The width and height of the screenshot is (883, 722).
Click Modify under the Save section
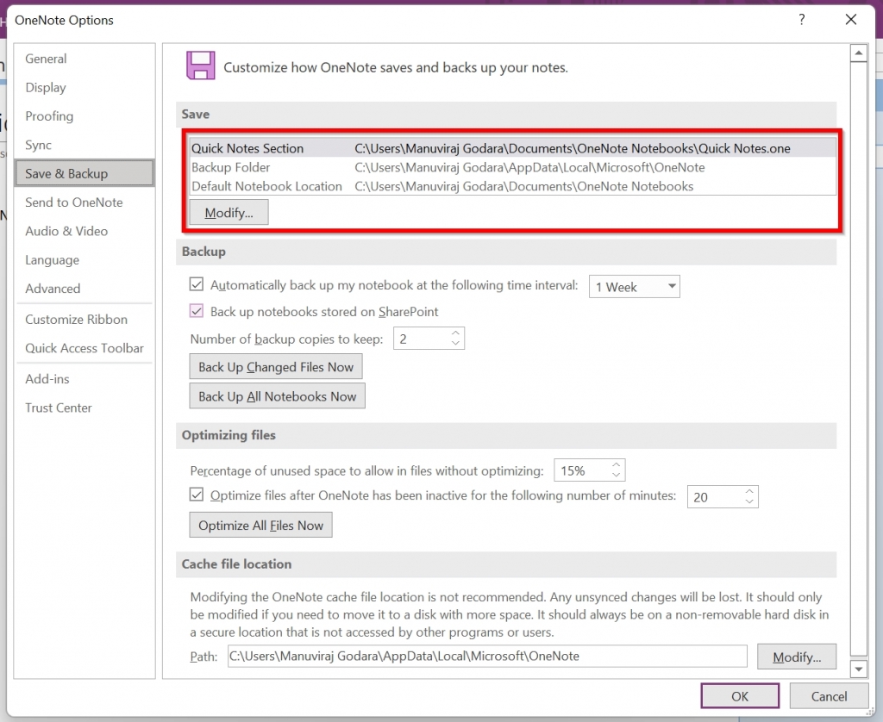click(x=228, y=212)
